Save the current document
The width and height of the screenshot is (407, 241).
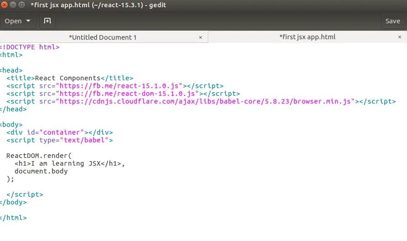[392, 21]
